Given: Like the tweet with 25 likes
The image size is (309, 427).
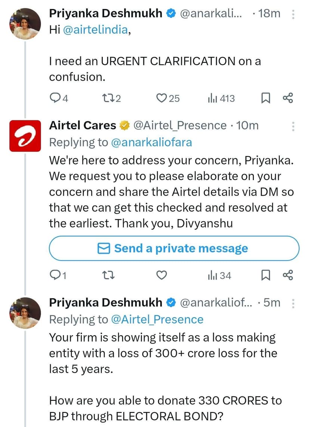Looking at the screenshot, I should (161, 98).
